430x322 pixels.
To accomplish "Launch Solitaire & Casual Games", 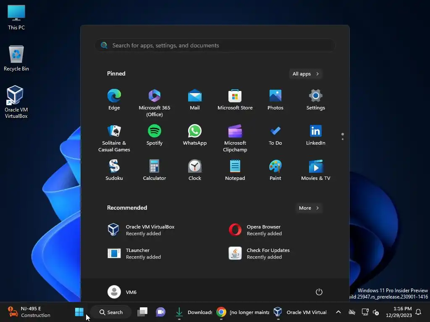I will click(114, 138).
